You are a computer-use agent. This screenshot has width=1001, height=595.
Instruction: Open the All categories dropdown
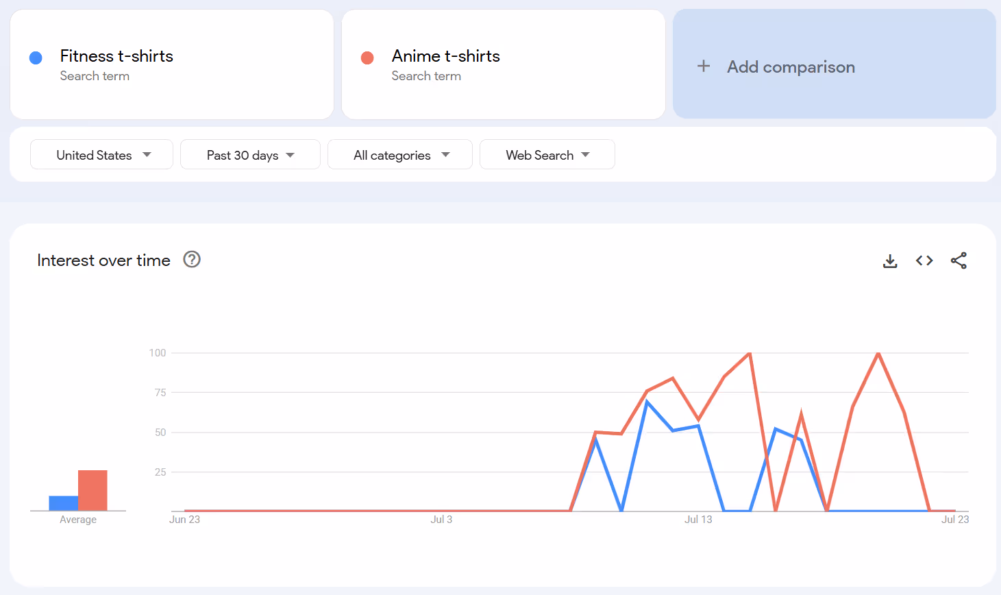click(x=400, y=155)
